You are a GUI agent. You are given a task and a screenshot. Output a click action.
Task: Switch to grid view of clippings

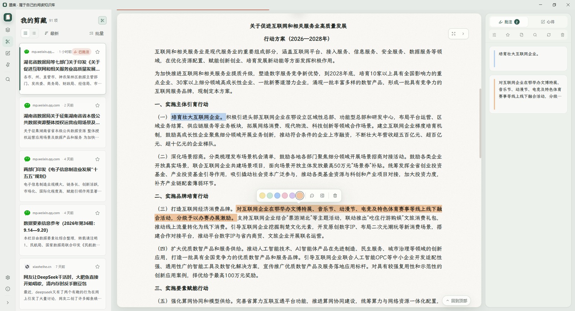point(25,33)
